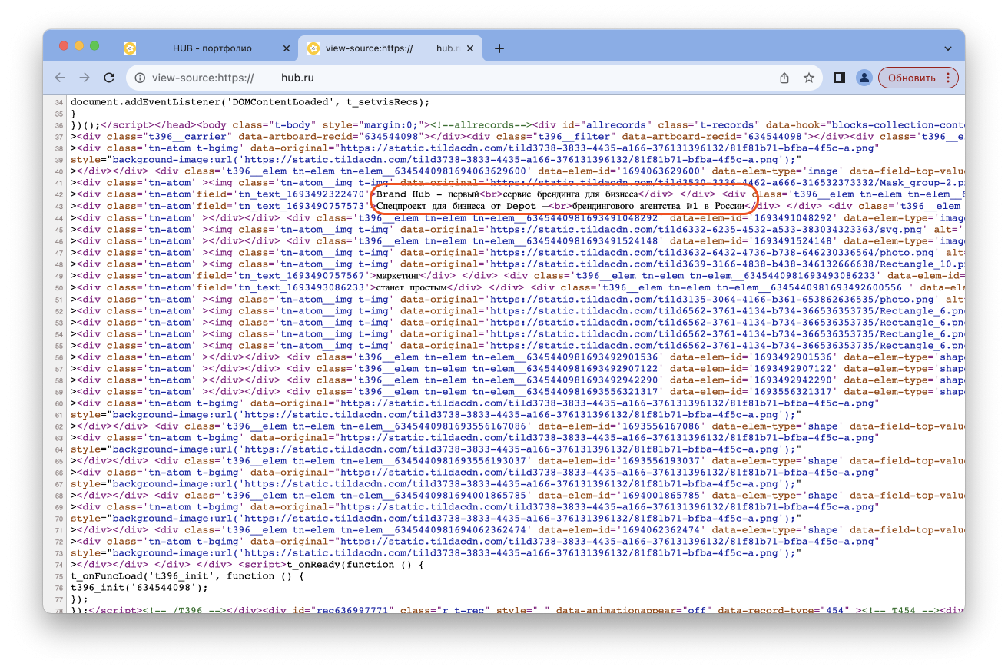
Task: Go back using the browser back arrow
Action: (x=60, y=78)
